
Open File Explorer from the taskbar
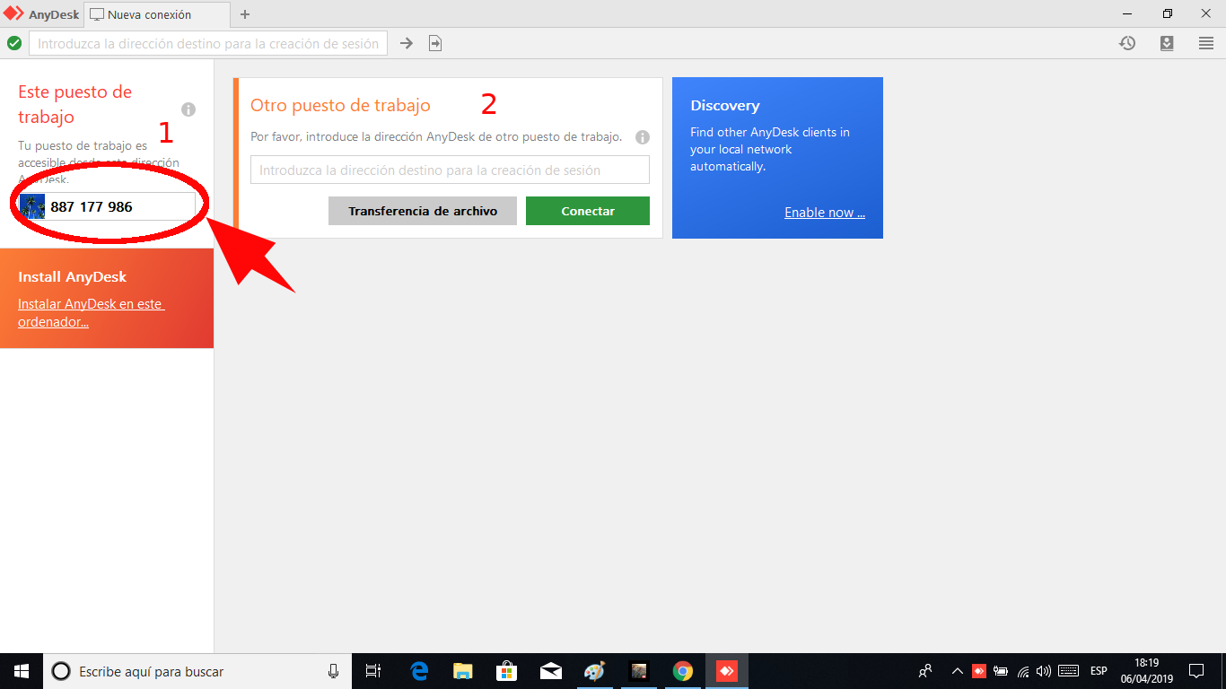[x=463, y=671]
